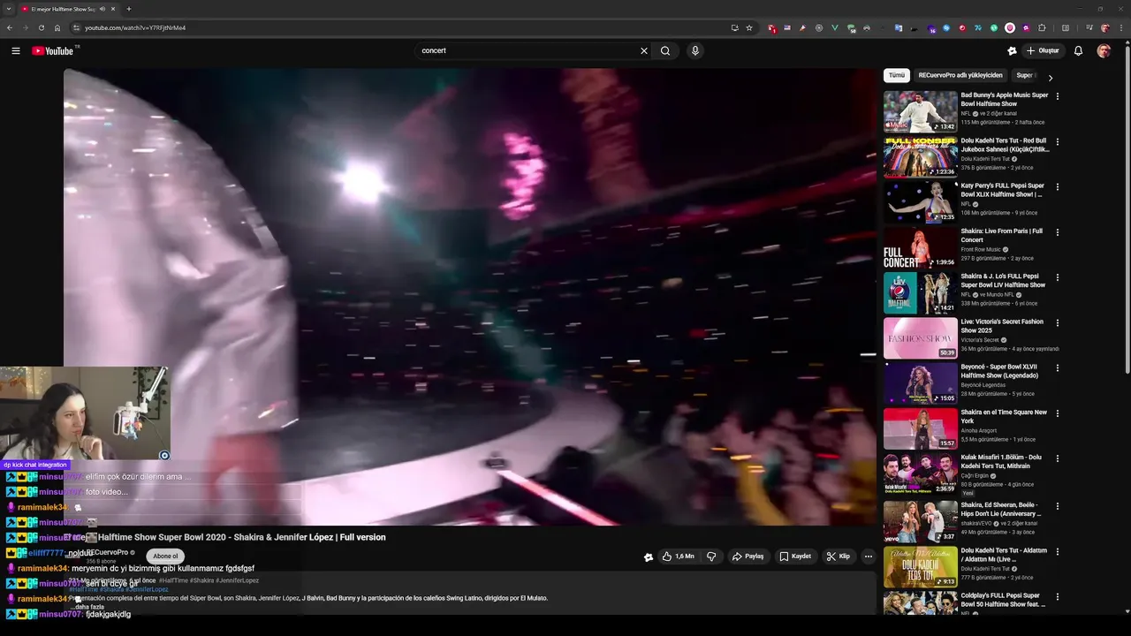Show more chips with the right chevron
Viewport: 1131px width, 636px height.
[1051, 77]
